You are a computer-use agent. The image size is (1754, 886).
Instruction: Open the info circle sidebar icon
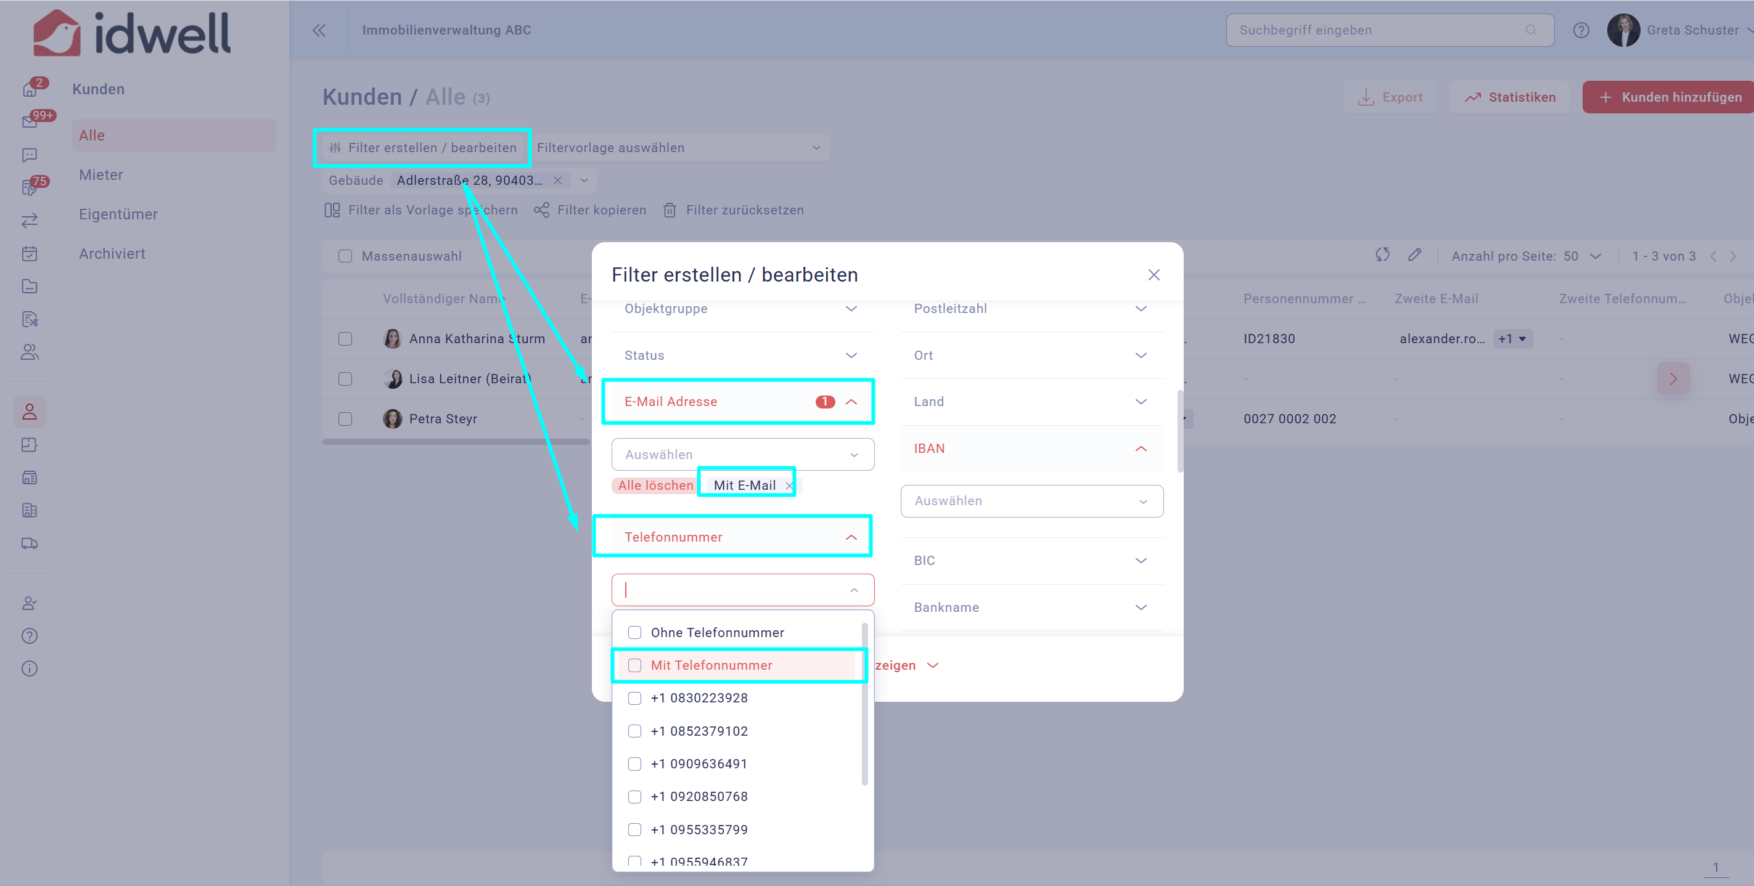tap(30, 669)
